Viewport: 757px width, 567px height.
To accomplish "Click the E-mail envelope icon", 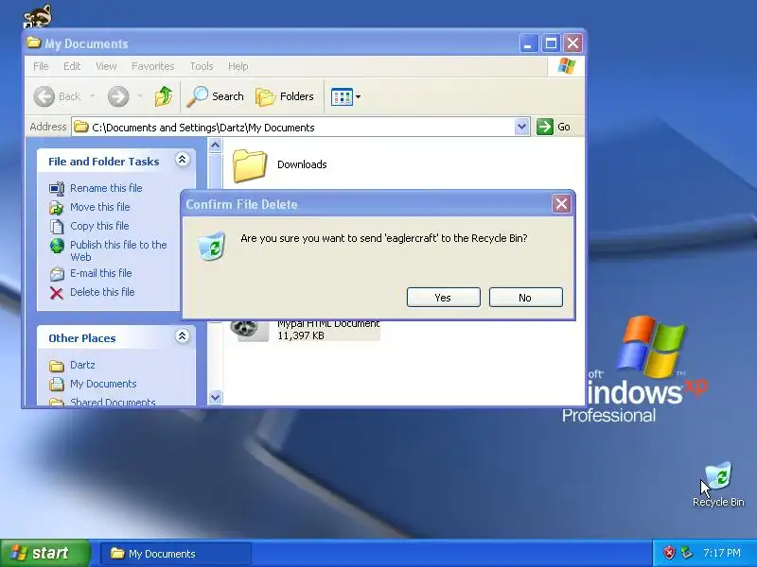I will click(57, 274).
